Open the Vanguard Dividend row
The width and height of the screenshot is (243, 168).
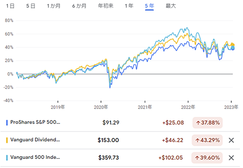coord(120,140)
